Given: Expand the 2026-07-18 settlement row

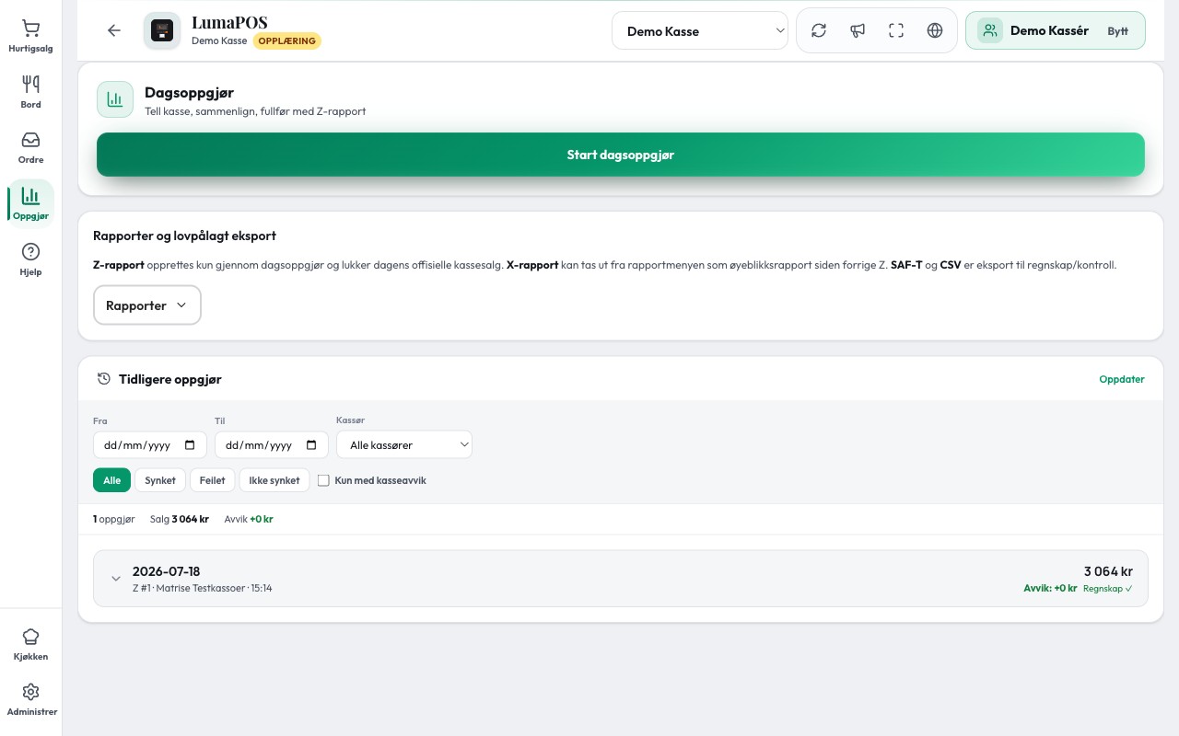Looking at the screenshot, I should (x=621, y=579).
